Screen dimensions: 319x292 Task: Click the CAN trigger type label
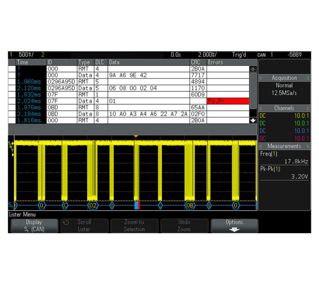pos(262,55)
